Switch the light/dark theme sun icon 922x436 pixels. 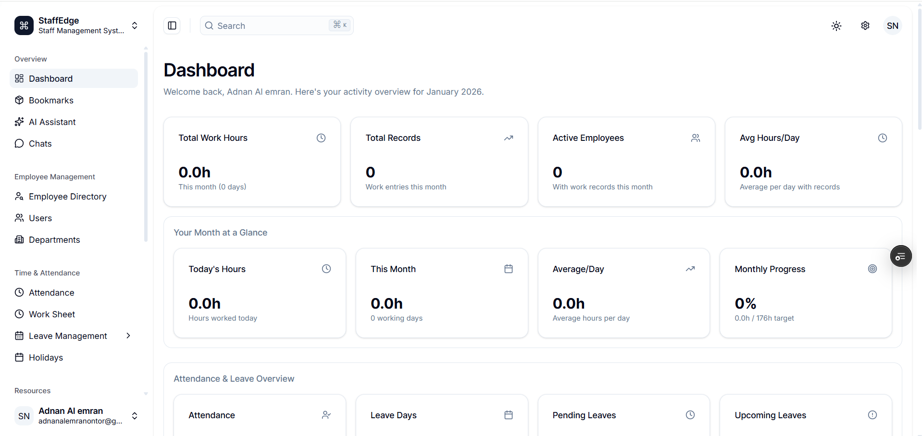[x=836, y=26]
